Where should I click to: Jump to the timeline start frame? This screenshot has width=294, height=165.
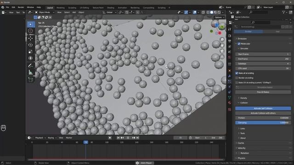[118, 137]
